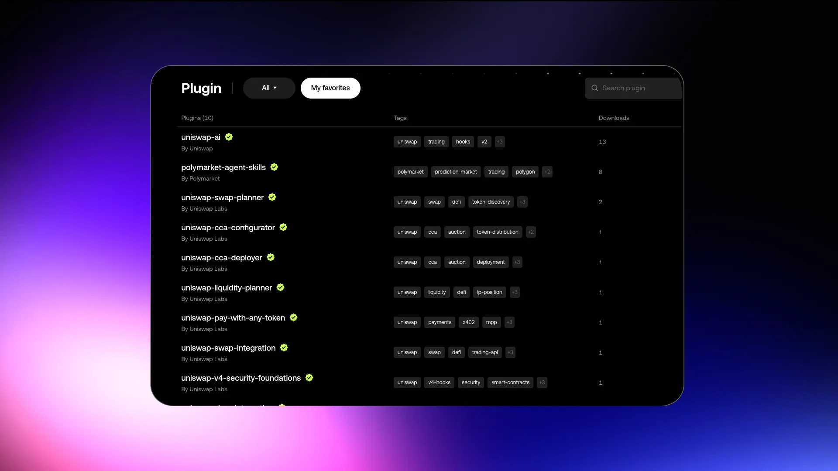Select the 'trading' tag on uniswap-ai

click(x=436, y=141)
